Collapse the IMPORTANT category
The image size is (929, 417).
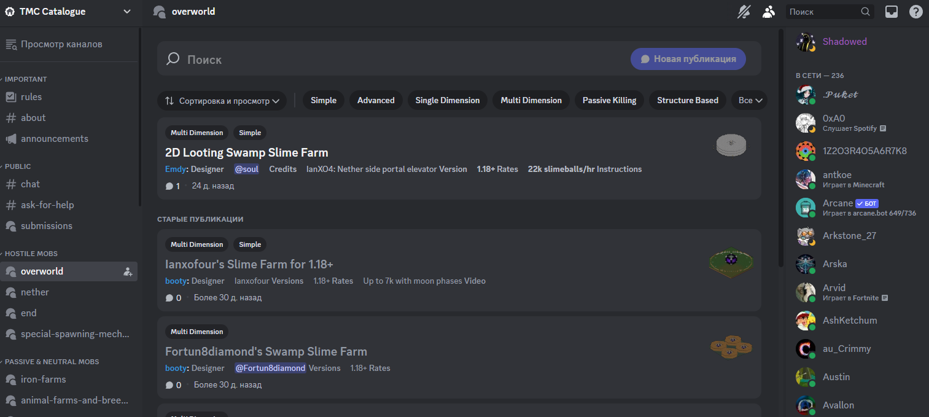pyautogui.click(x=25, y=79)
